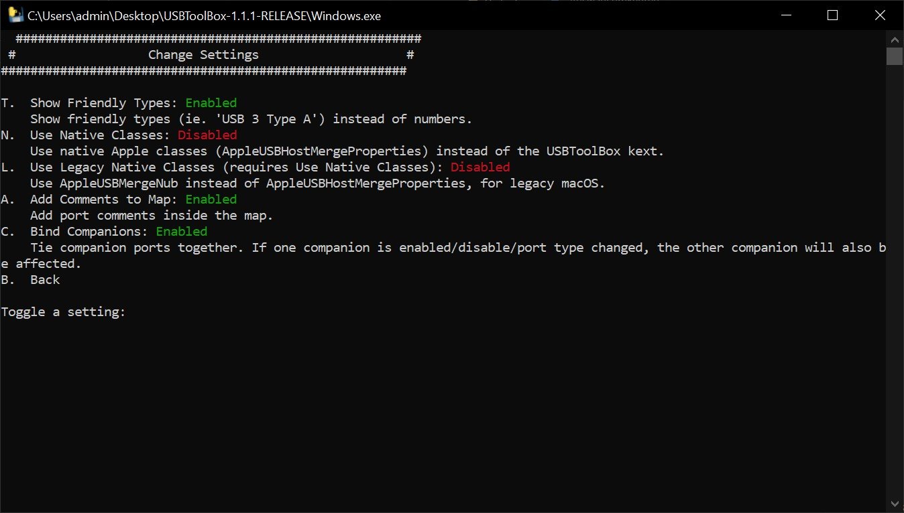This screenshot has width=904, height=513.
Task: Click the window title path text
Action: pyautogui.click(x=204, y=15)
